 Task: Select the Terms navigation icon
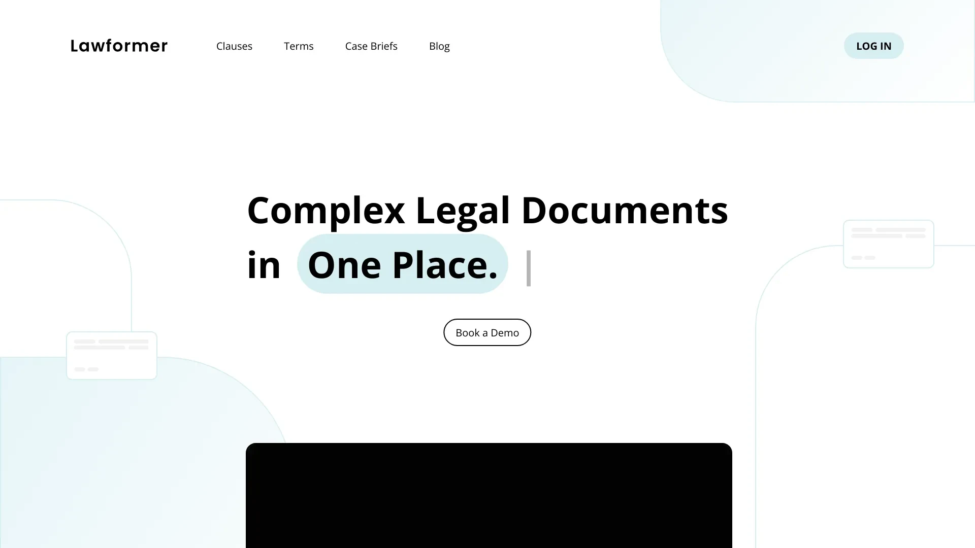[299, 46]
